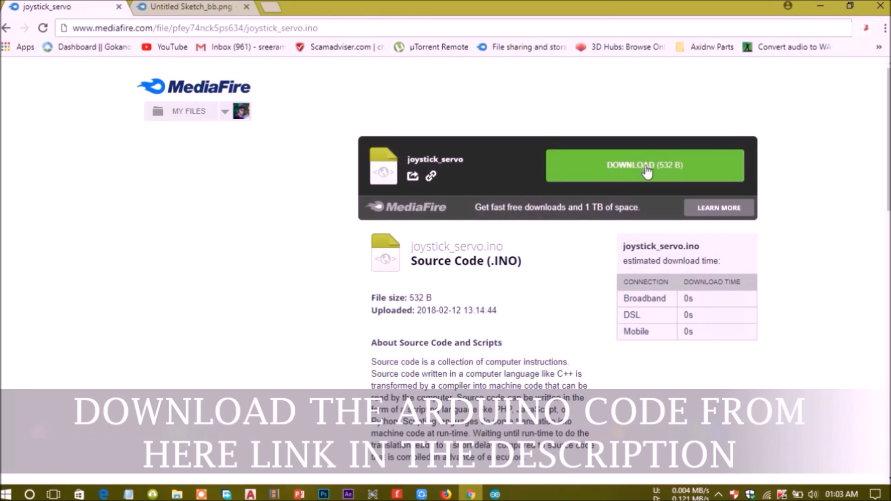Click the MediaFire logo
This screenshot has height=501, width=891.
pos(193,86)
